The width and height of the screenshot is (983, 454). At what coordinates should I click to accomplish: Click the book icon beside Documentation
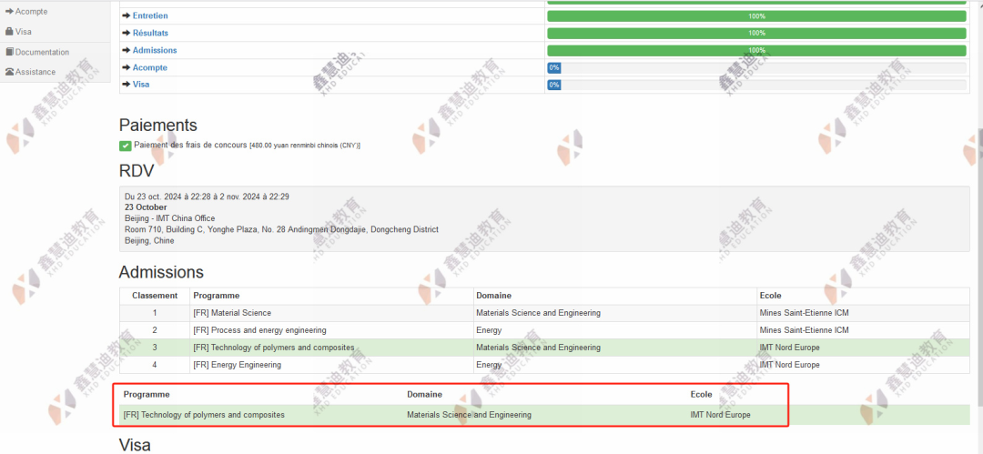(x=9, y=52)
